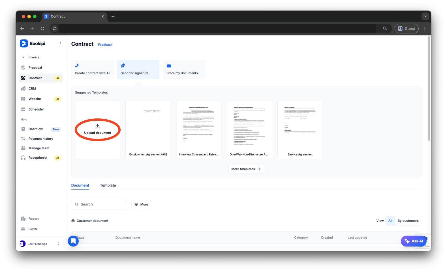Screen dimensions: 447x272
Task: Open Bee Plumbingo account switcher
Action: point(40,244)
